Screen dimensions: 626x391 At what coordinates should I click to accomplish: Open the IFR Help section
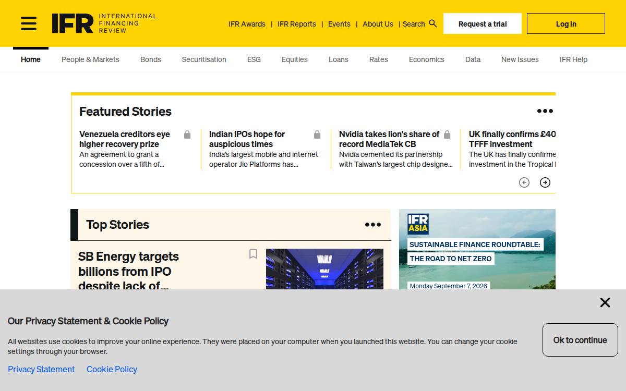[x=574, y=59]
